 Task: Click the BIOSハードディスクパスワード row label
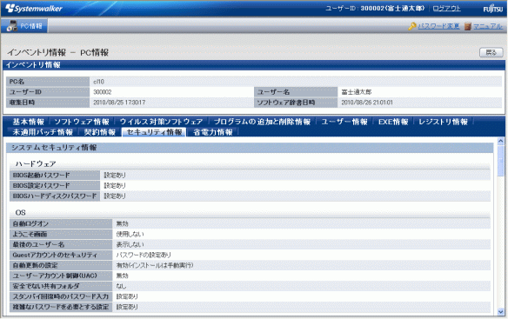tap(55, 196)
